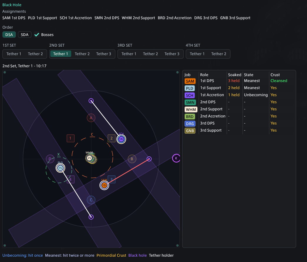Click the SAM job badge in table
307x262 pixels.
[x=190, y=81]
